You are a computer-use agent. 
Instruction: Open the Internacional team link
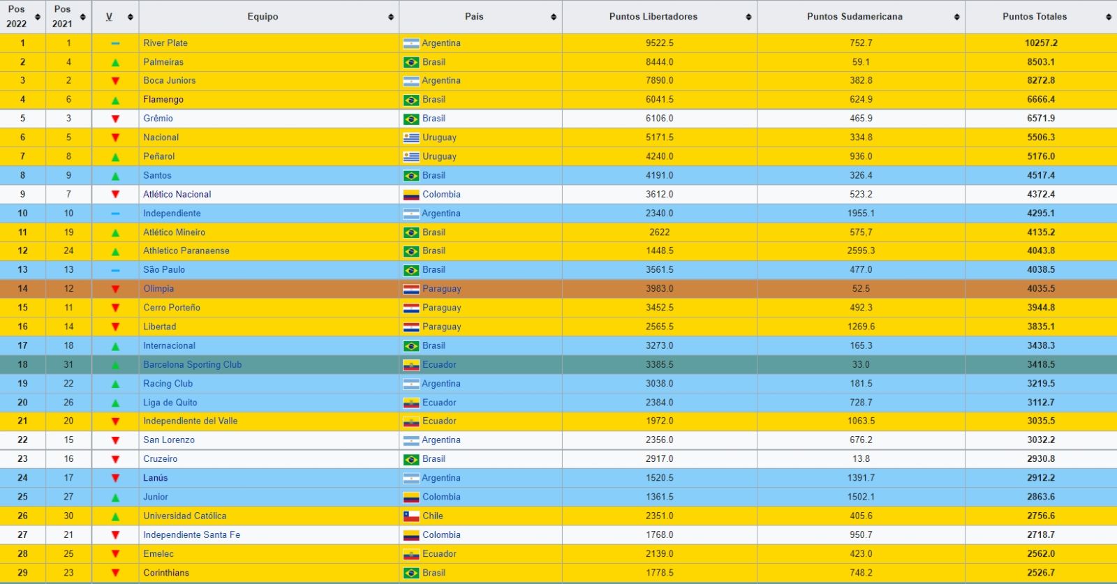(170, 346)
